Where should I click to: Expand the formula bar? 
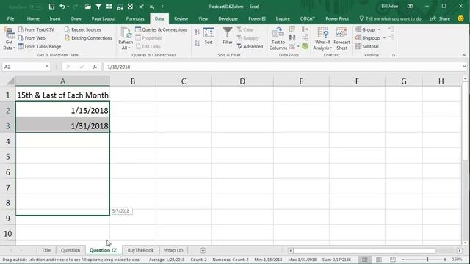[x=464, y=67]
